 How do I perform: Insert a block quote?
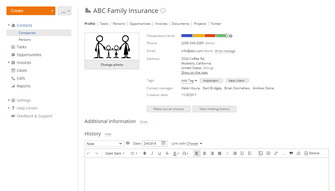pyautogui.click(x=291, y=153)
